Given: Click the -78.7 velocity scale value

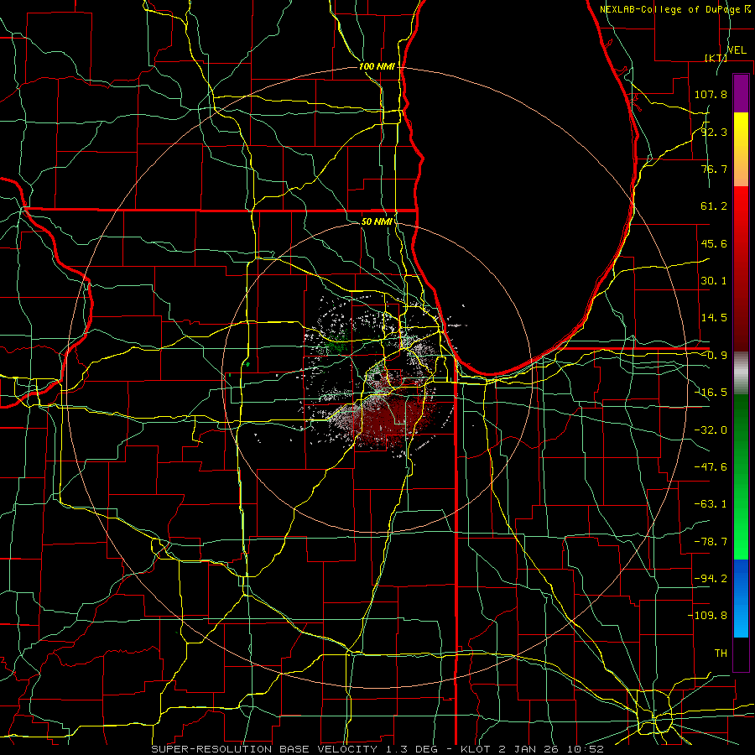Looking at the screenshot, I should pos(711,542).
